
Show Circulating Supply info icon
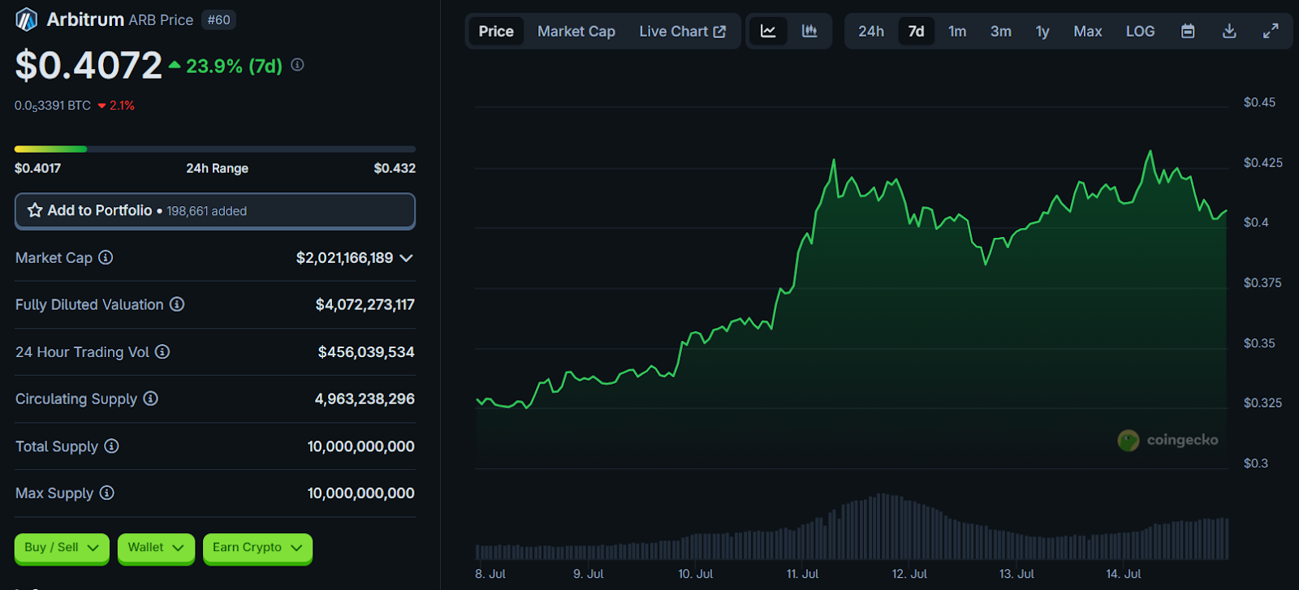(150, 398)
